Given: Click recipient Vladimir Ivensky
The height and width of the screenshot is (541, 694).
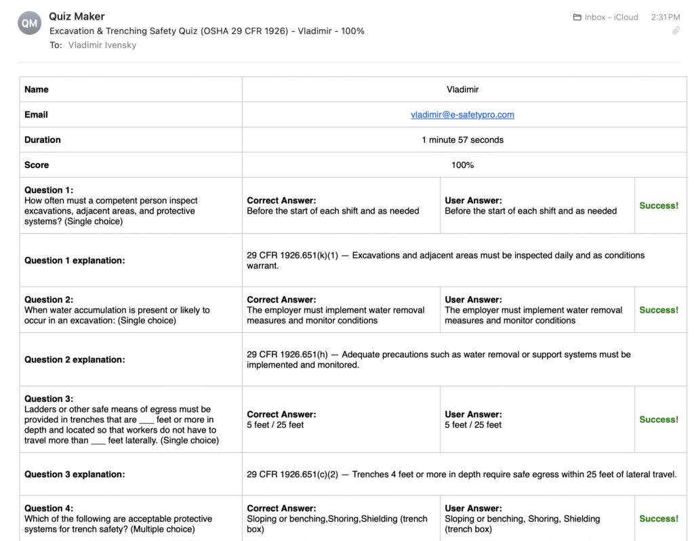Looking at the screenshot, I should 102,45.
